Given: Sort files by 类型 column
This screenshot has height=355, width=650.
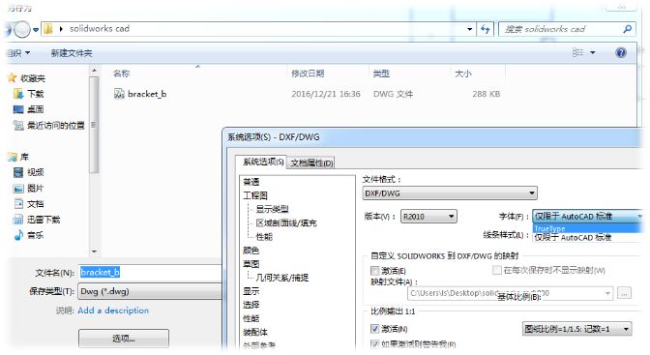Looking at the screenshot, I should click(x=381, y=74).
